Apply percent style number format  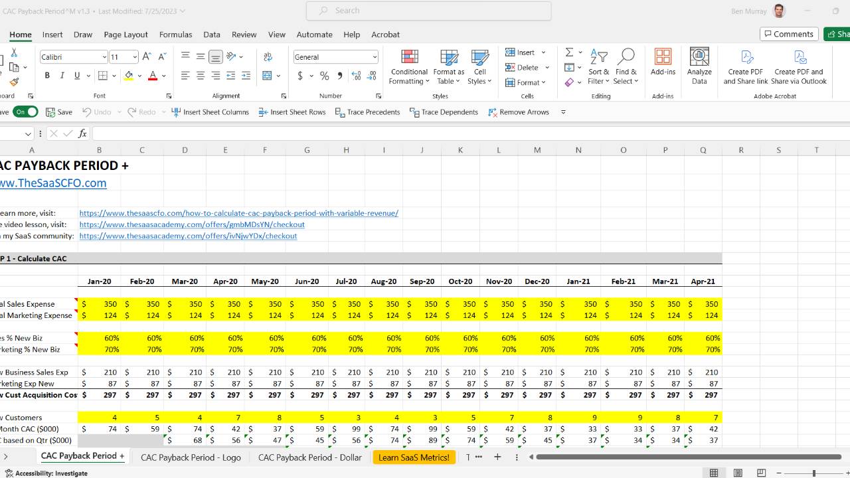pyautogui.click(x=324, y=76)
